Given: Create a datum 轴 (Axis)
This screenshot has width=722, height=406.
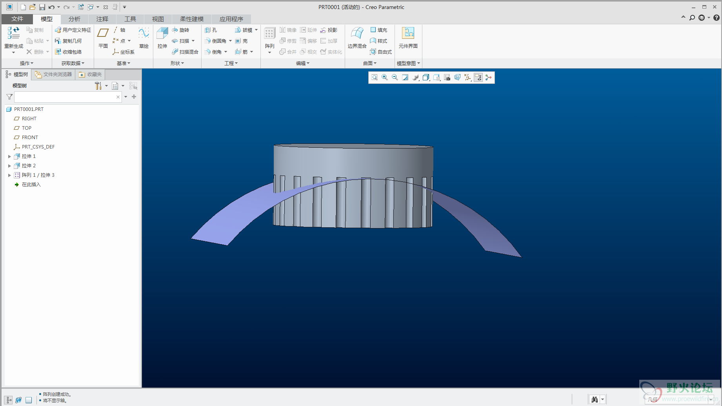Looking at the screenshot, I should (119, 30).
